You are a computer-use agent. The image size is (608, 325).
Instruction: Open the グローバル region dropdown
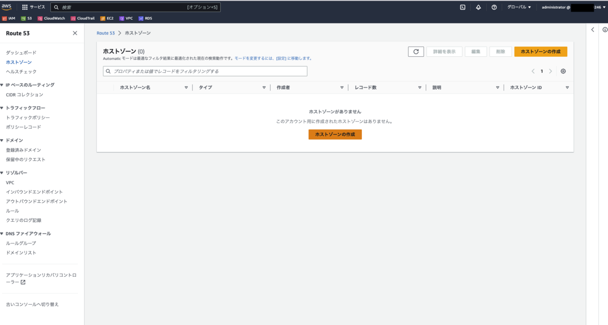pyautogui.click(x=519, y=8)
